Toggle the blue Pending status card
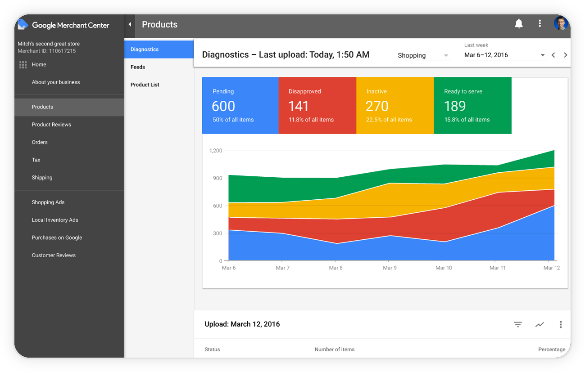This screenshot has width=585, height=372. pos(240,105)
